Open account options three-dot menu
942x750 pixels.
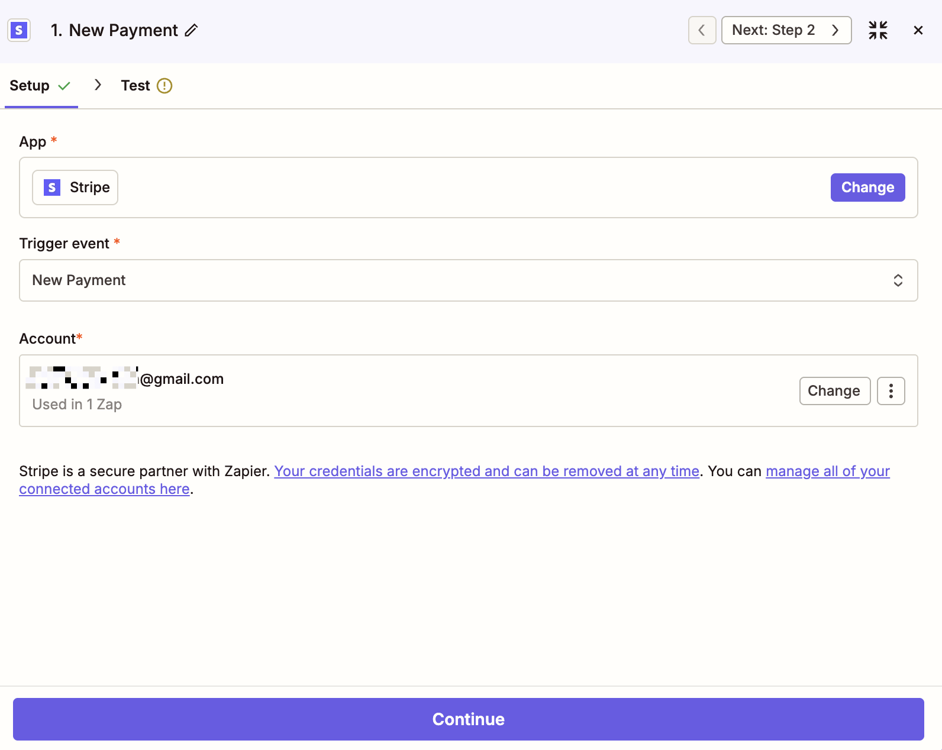click(891, 391)
